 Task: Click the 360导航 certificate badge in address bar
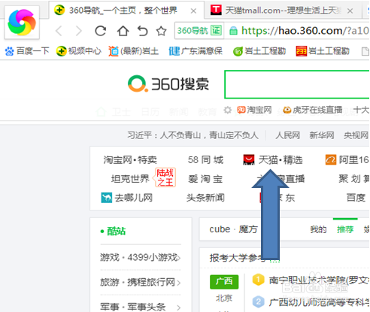(199, 31)
